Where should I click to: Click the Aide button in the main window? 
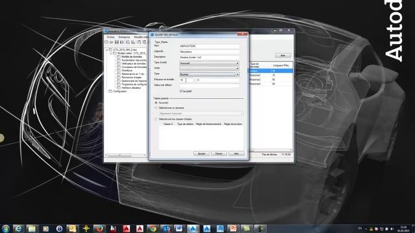tap(283, 56)
